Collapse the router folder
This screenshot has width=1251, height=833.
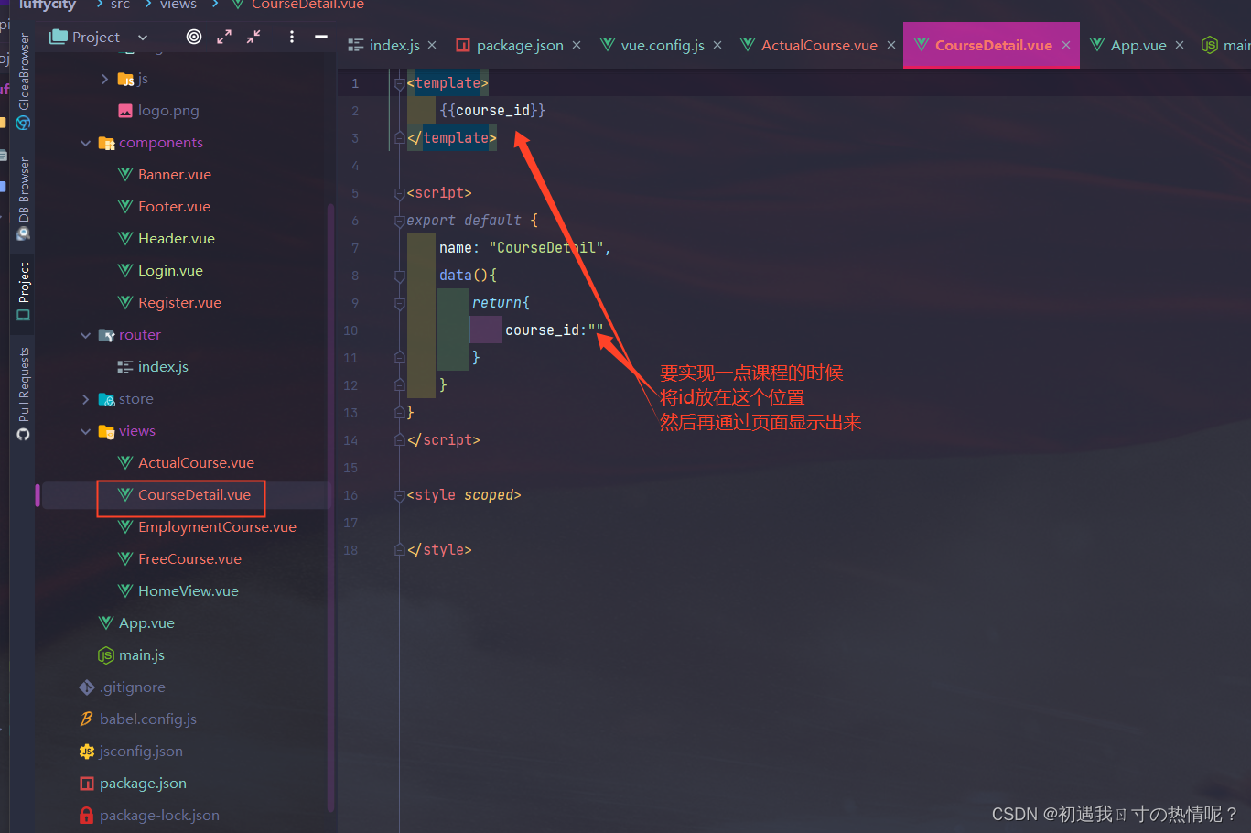pos(86,335)
